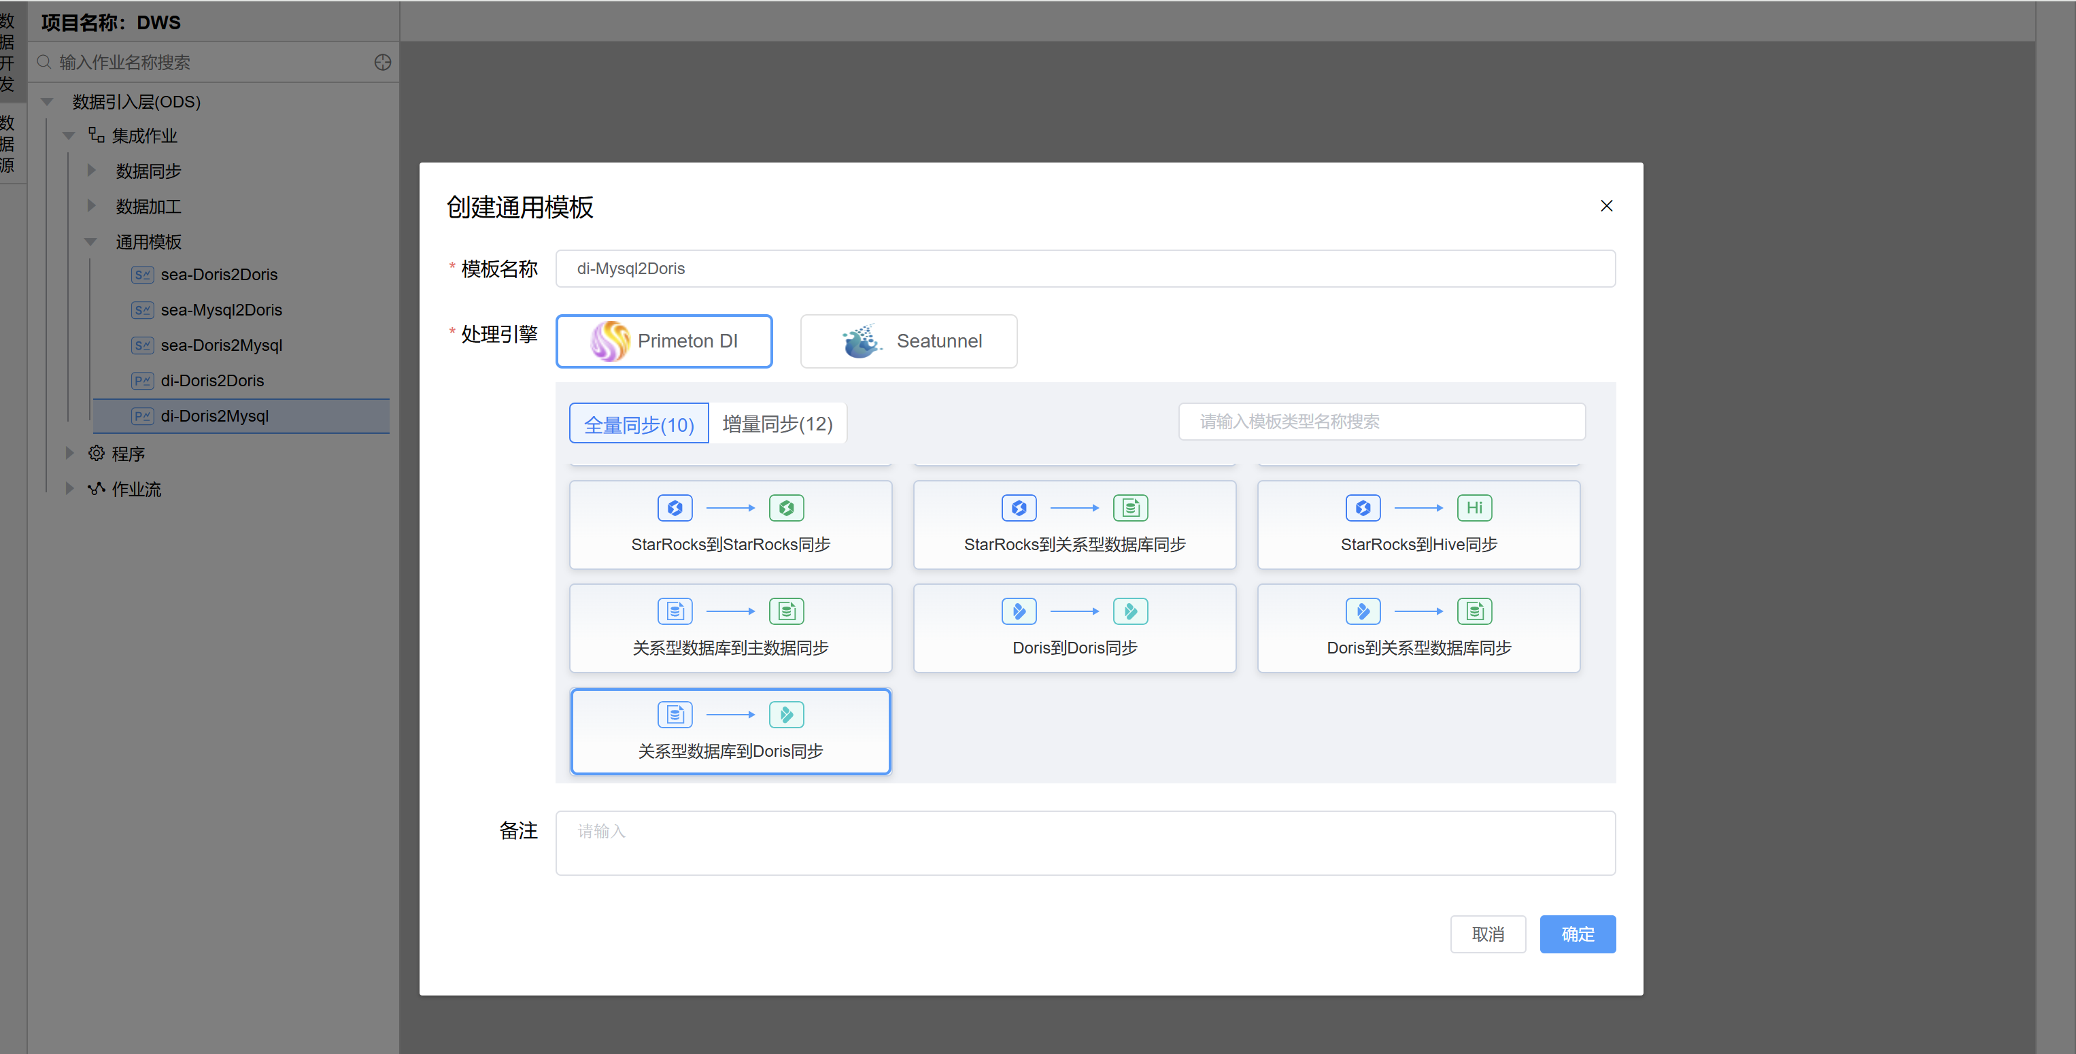Image resolution: width=2076 pixels, height=1054 pixels.
Task: Click the 取消 cancel button
Action: [1487, 934]
